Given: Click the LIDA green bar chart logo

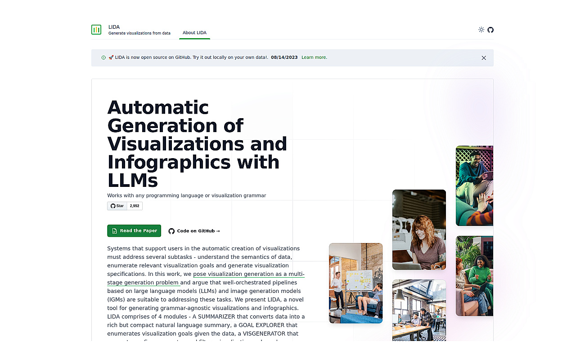Looking at the screenshot, I should (x=96, y=30).
